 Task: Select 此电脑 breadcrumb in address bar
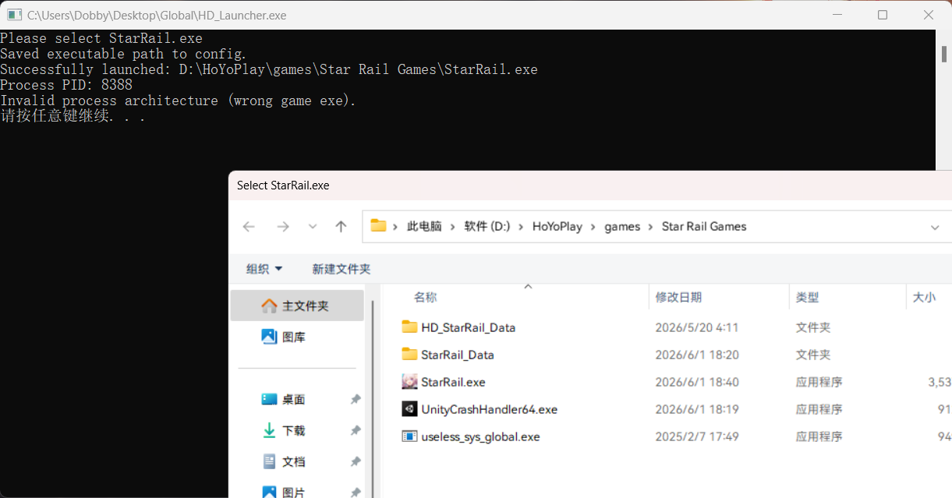click(424, 226)
